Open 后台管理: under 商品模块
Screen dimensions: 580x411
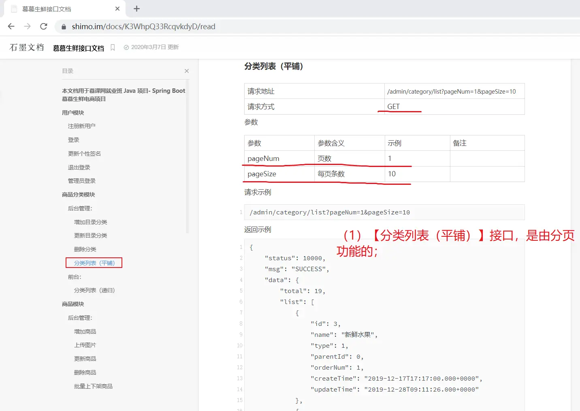click(80, 318)
